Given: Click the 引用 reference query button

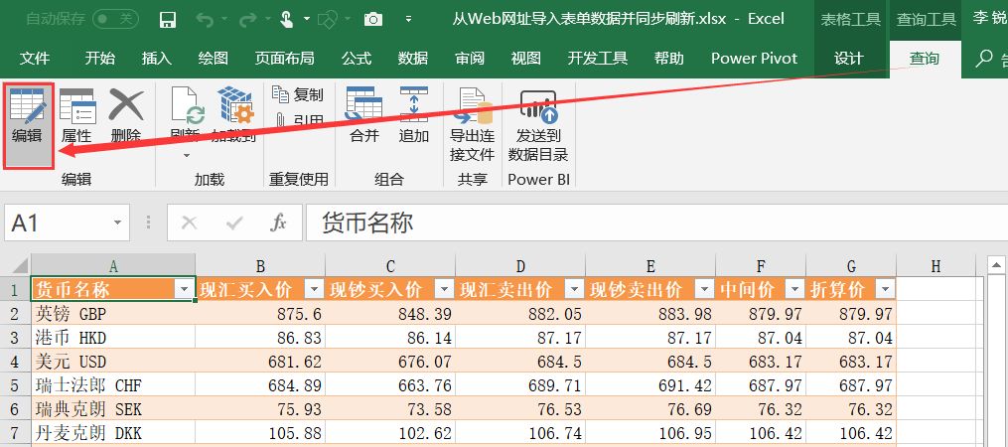Looking at the screenshot, I should click(298, 119).
